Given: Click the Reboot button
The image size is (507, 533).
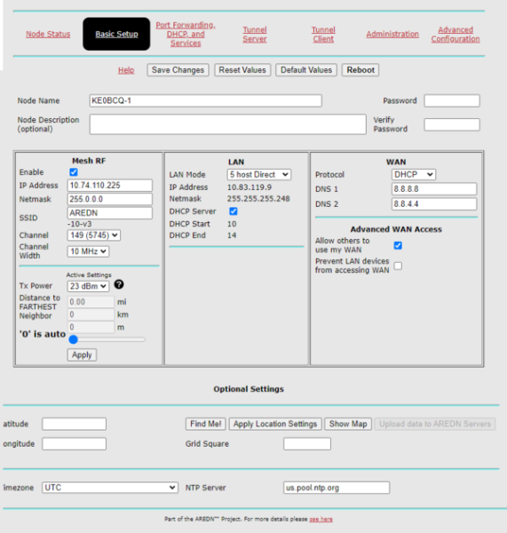Looking at the screenshot, I should pos(360,70).
